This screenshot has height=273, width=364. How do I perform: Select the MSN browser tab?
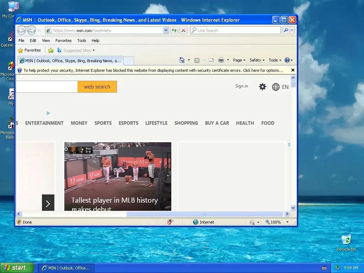click(70, 61)
